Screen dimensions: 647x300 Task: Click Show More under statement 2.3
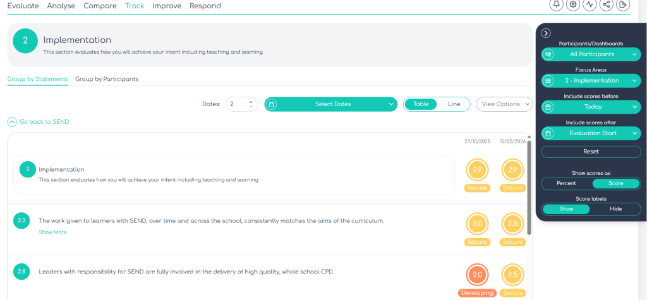[52, 232]
